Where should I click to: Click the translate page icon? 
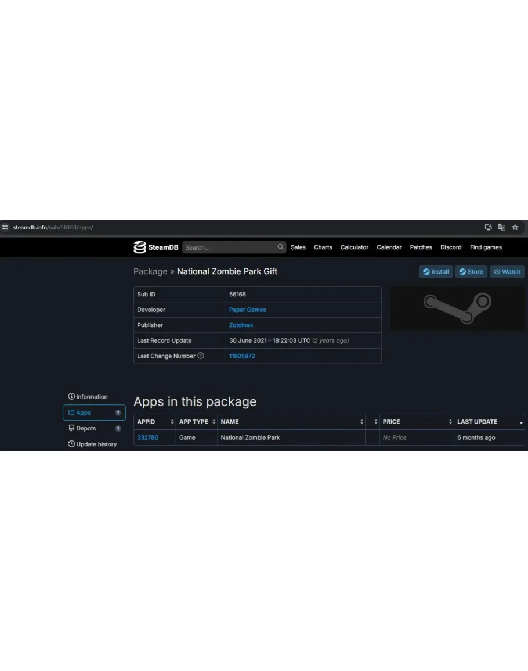coord(501,227)
